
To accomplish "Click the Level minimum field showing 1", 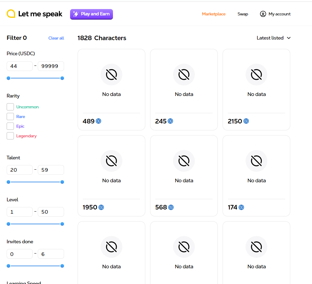I will click(x=20, y=212).
